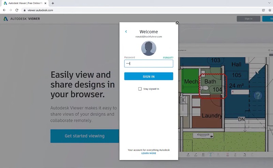
Task: Open the LEARN MORE link
Action: pyautogui.click(x=149, y=153)
